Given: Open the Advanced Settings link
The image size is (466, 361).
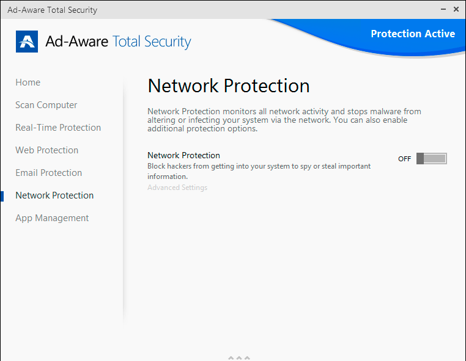Looking at the screenshot, I should point(177,188).
